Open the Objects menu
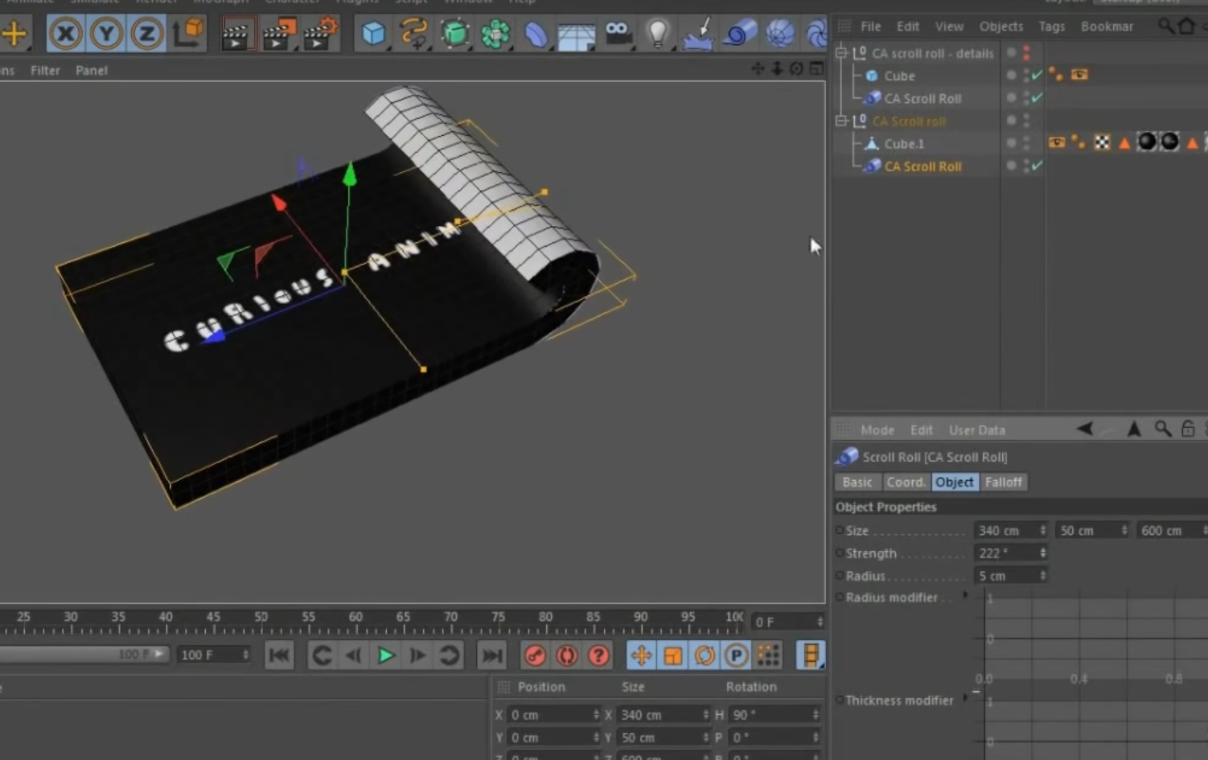The width and height of the screenshot is (1208, 760). point(1001,27)
